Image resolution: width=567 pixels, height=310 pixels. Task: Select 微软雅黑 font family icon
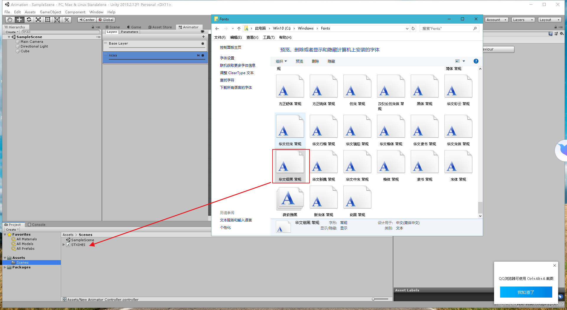click(290, 201)
